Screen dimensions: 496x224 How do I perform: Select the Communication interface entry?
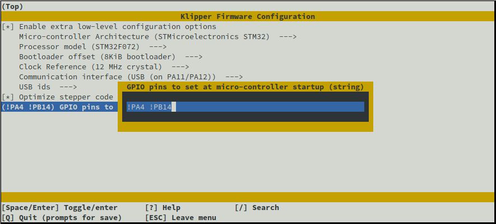(x=117, y=77)
